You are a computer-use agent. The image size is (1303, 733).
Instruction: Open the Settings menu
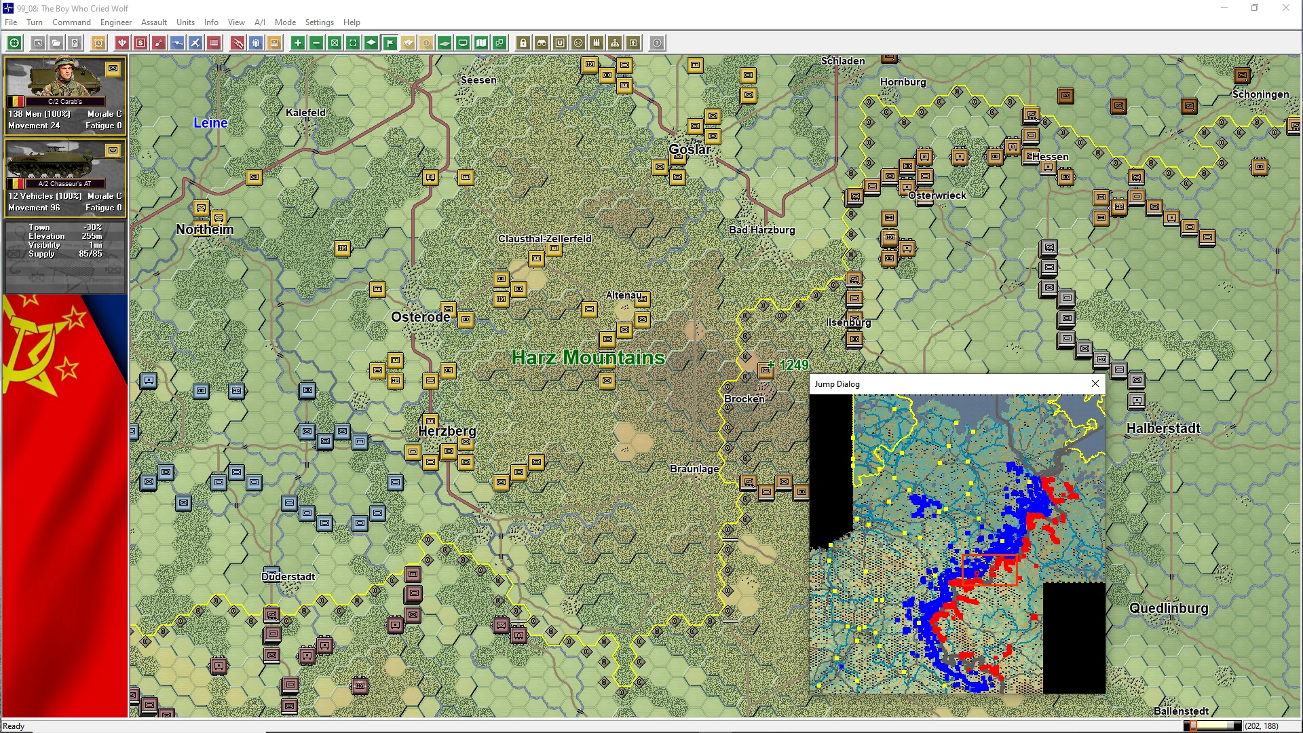[x=319, y=22]
